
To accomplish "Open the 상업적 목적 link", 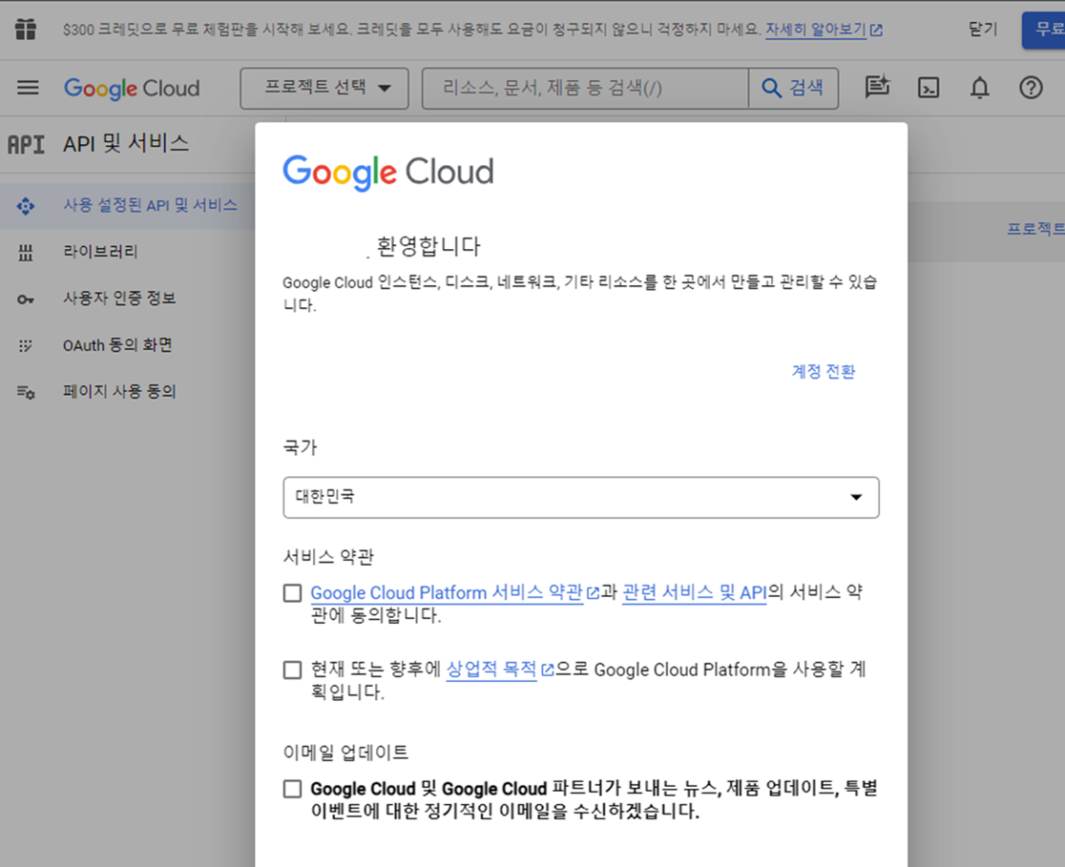I will point(491,670).
